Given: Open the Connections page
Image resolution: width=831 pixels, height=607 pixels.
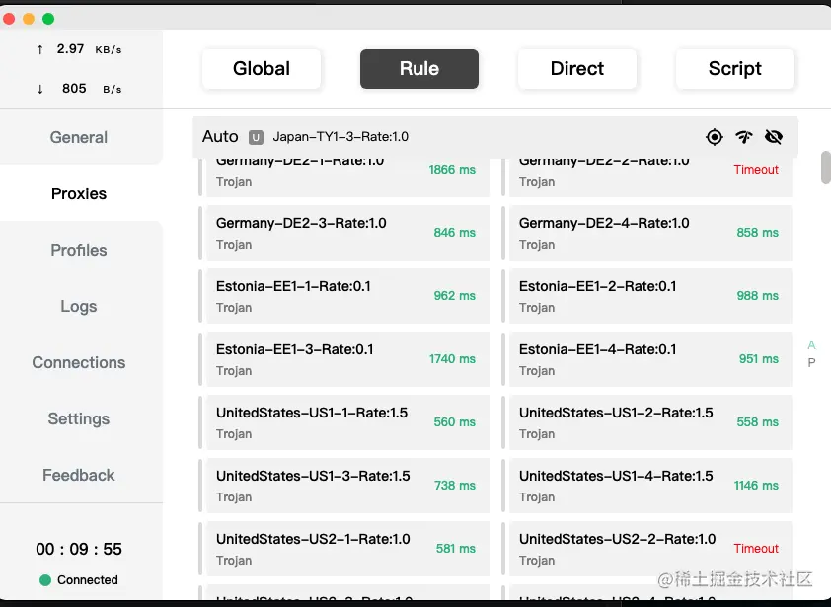Looking at the screenshot, I should [x=79, y=362].
